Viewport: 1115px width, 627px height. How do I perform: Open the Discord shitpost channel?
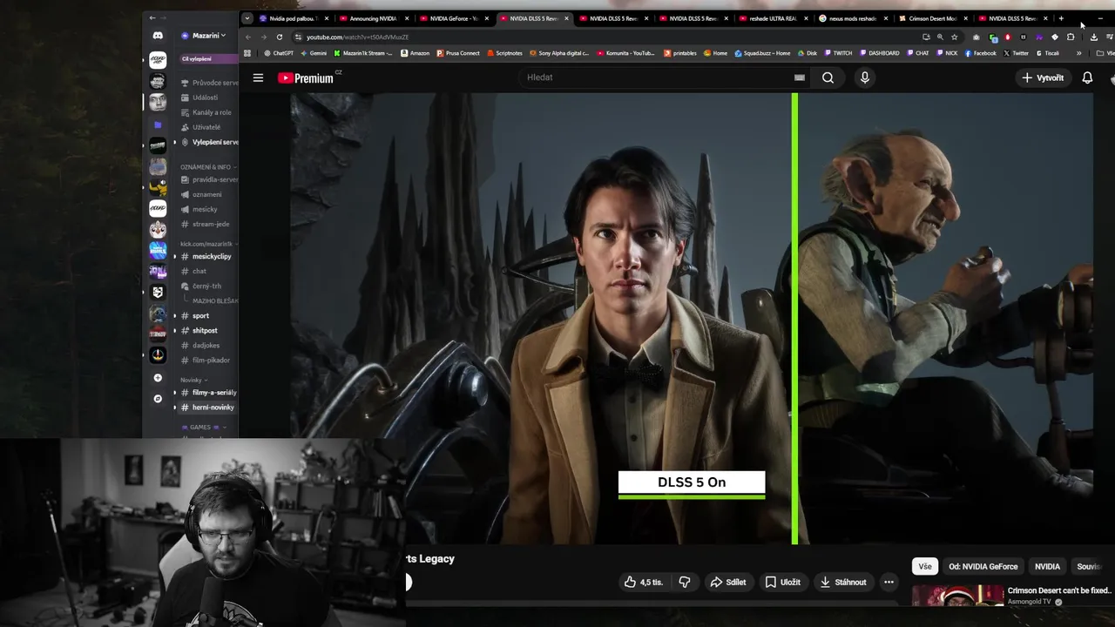(207, 331)
